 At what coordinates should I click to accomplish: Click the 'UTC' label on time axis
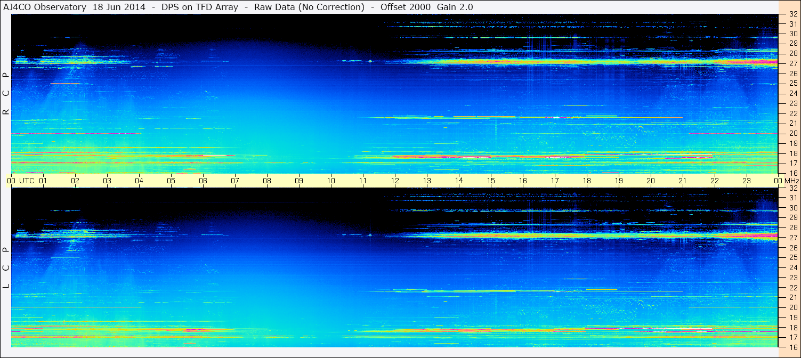(x=27, y=181)
